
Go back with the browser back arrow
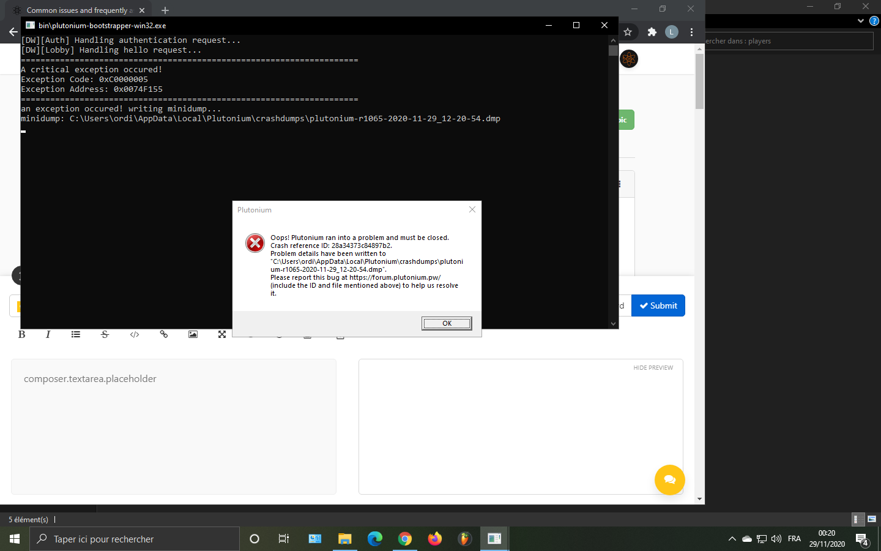click(13, 32)
